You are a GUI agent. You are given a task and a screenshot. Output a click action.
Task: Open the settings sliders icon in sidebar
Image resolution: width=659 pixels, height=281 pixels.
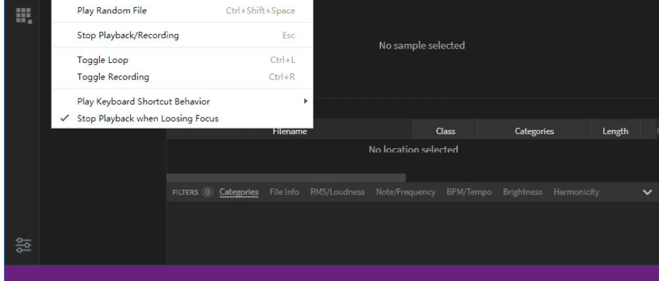pyautogui.click(x=23, y=245)
